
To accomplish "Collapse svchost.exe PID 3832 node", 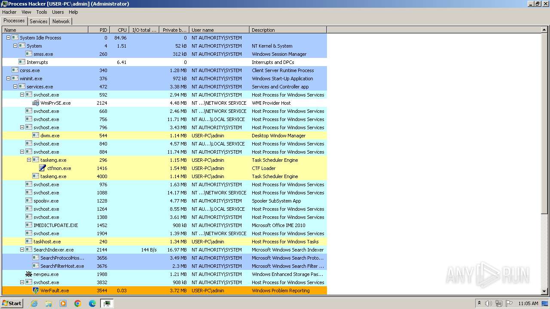I will click(22, 282).
